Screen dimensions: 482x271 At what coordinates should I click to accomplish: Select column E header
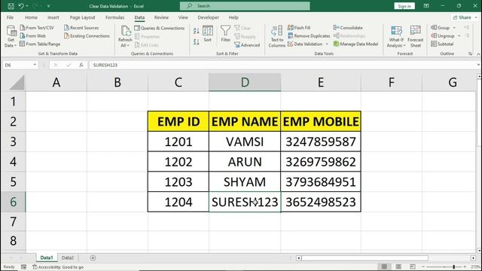coord(321,82)
